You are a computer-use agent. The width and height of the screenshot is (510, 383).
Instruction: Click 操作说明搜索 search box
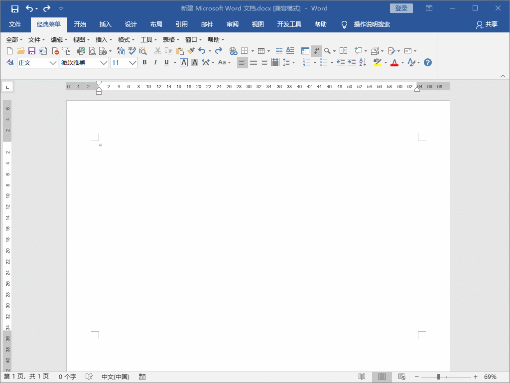[x=372, y=24]
